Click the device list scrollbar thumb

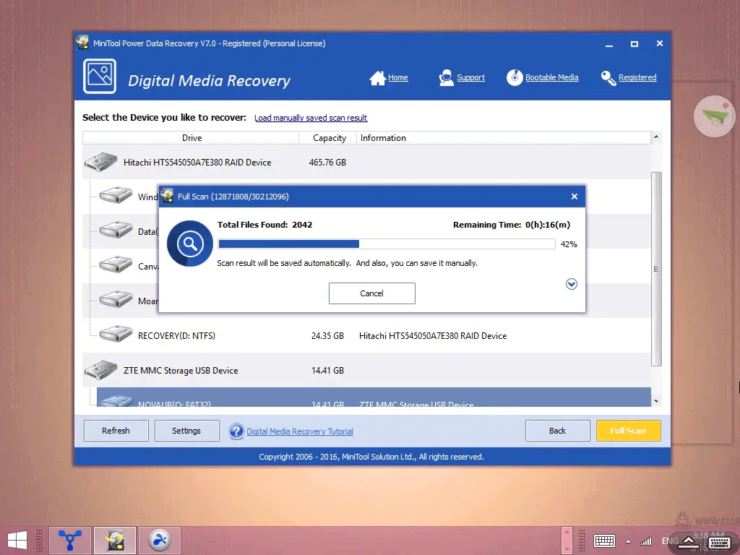point(656,269)
